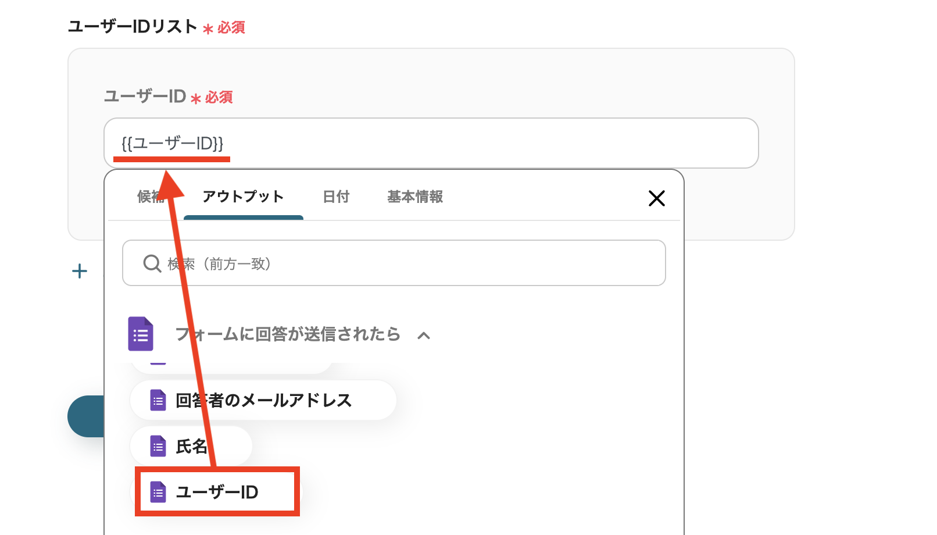Click the magnifying glass search icon
The image size is (937, 535).
(152, 263)
